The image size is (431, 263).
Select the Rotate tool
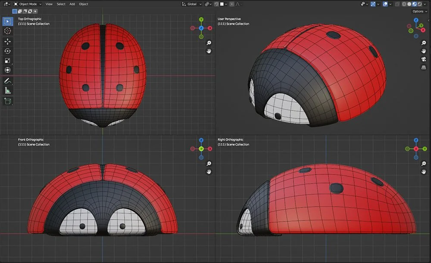[x=7, y=51]
